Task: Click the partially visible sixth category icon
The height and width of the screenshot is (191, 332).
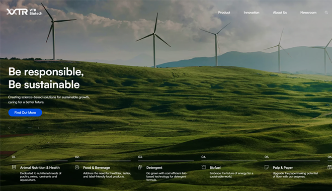Action: coord(329,167)
